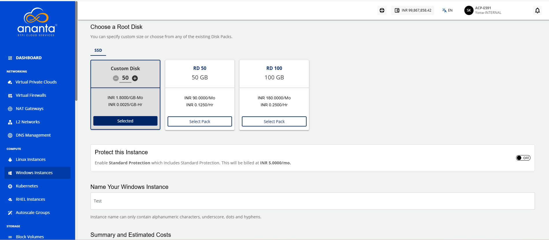Open the support lifebuoy icon

pos(382,10)
